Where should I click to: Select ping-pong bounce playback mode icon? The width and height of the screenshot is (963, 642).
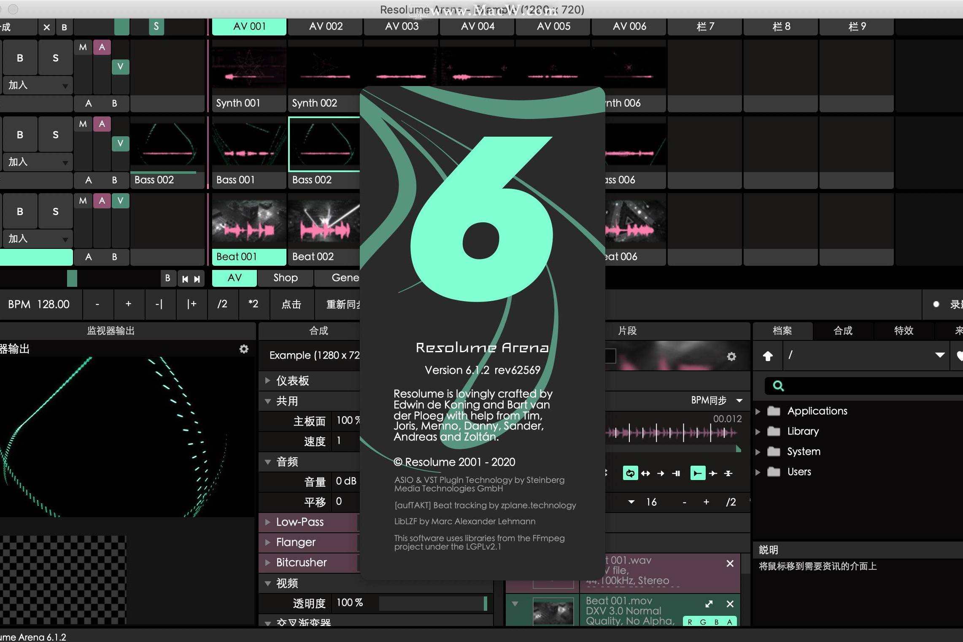tap(646, 473)
